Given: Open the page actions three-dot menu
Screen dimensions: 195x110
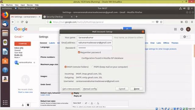Looking at the screenshot, I should click(x=153, y=22).
